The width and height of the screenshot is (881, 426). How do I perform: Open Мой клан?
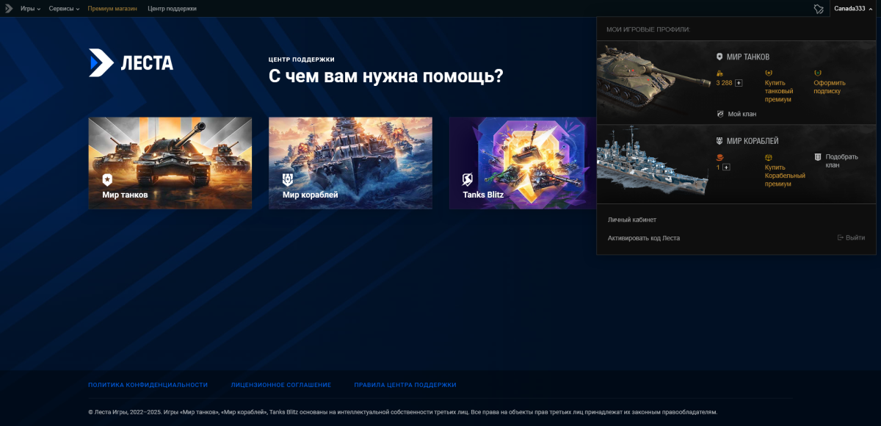(742, 114)
